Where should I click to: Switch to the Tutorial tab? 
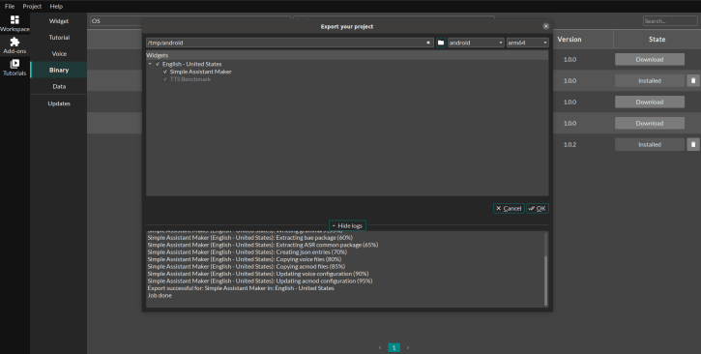59,38
